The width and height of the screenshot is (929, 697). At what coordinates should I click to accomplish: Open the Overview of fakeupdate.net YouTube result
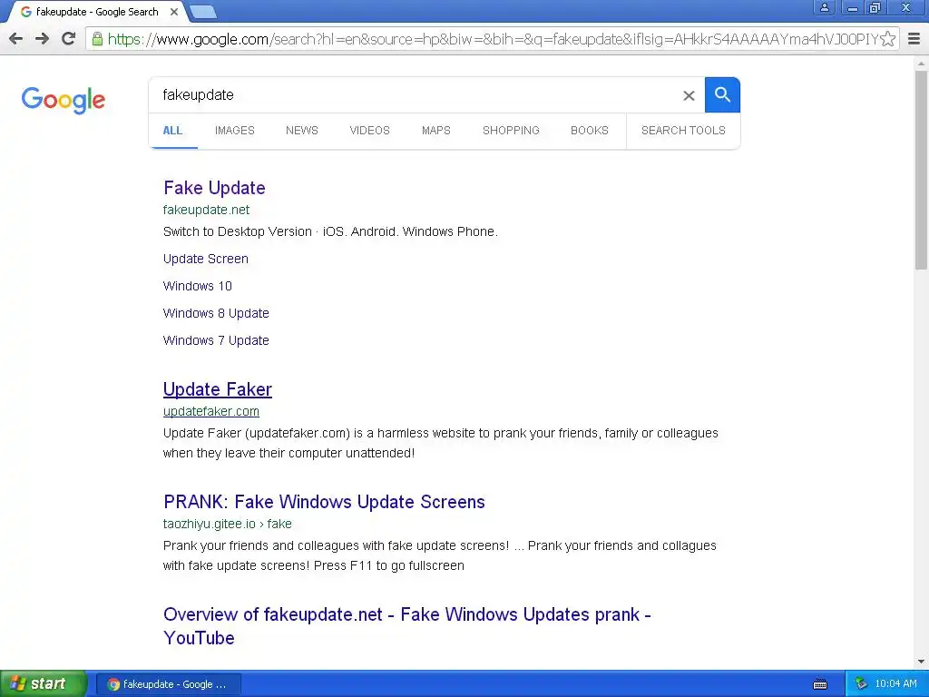pos(407,626)
